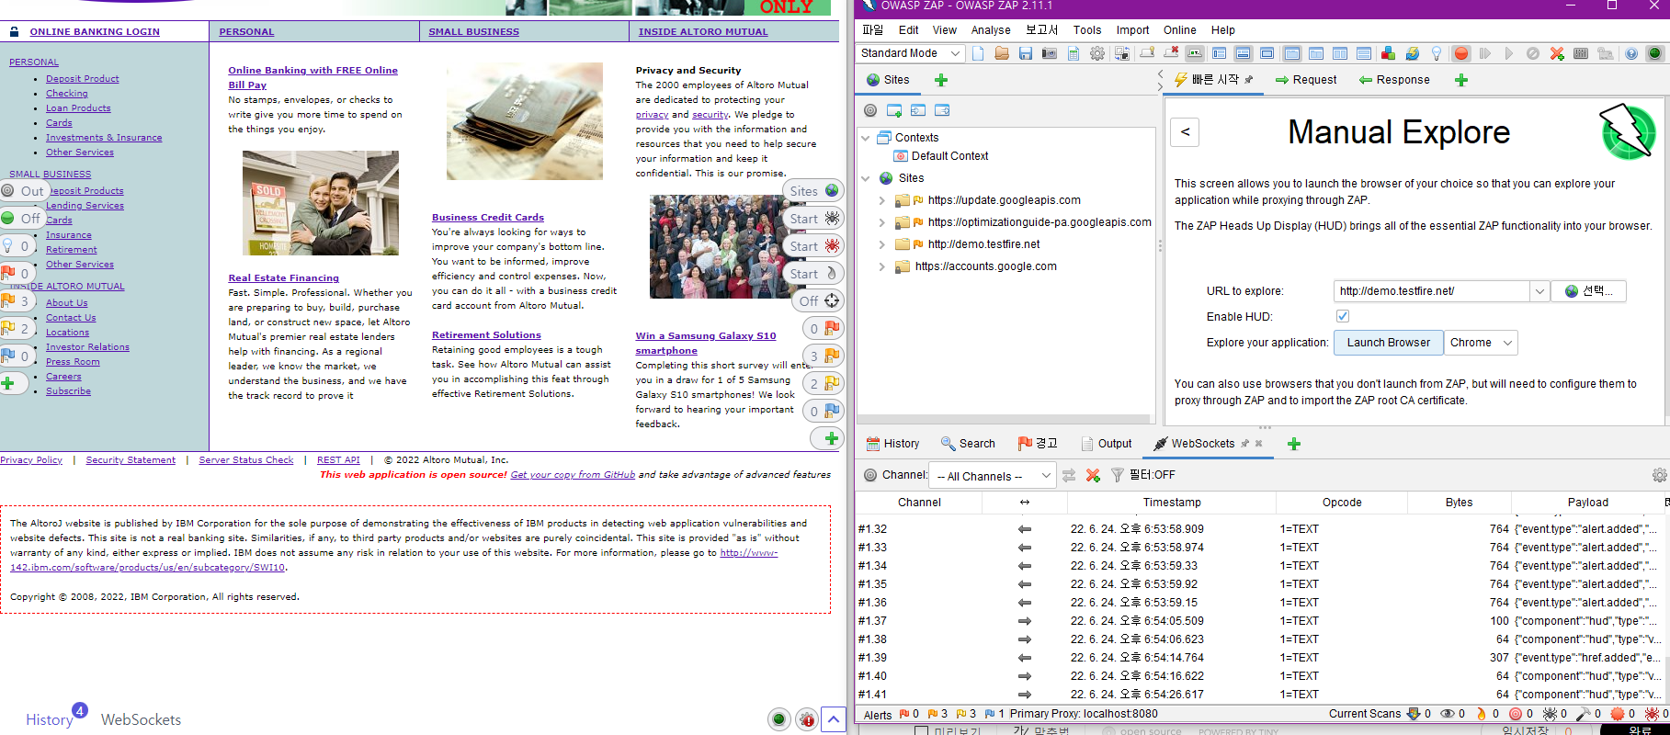Toggle the HUD attack mode Off crosshair button
The width and height of the screenshot is (1670, 735).
(820, 301)
